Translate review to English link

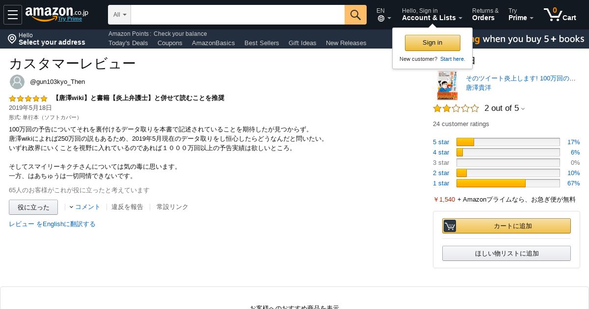point(52,224)
